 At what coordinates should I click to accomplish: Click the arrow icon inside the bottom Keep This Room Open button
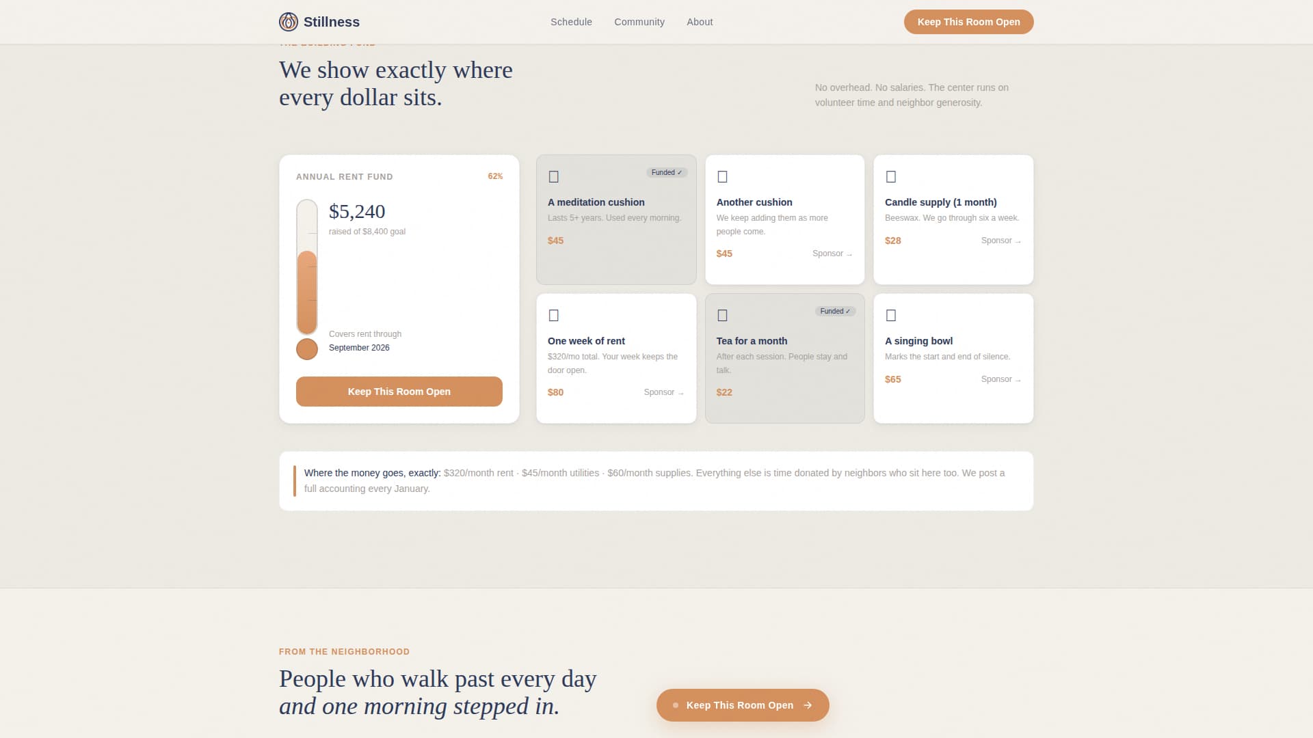pos(808,705)
